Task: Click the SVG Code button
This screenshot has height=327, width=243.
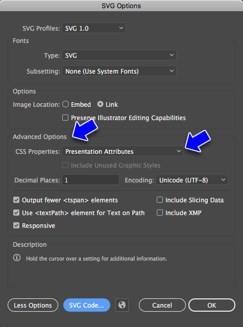Action: coord(87,305)
